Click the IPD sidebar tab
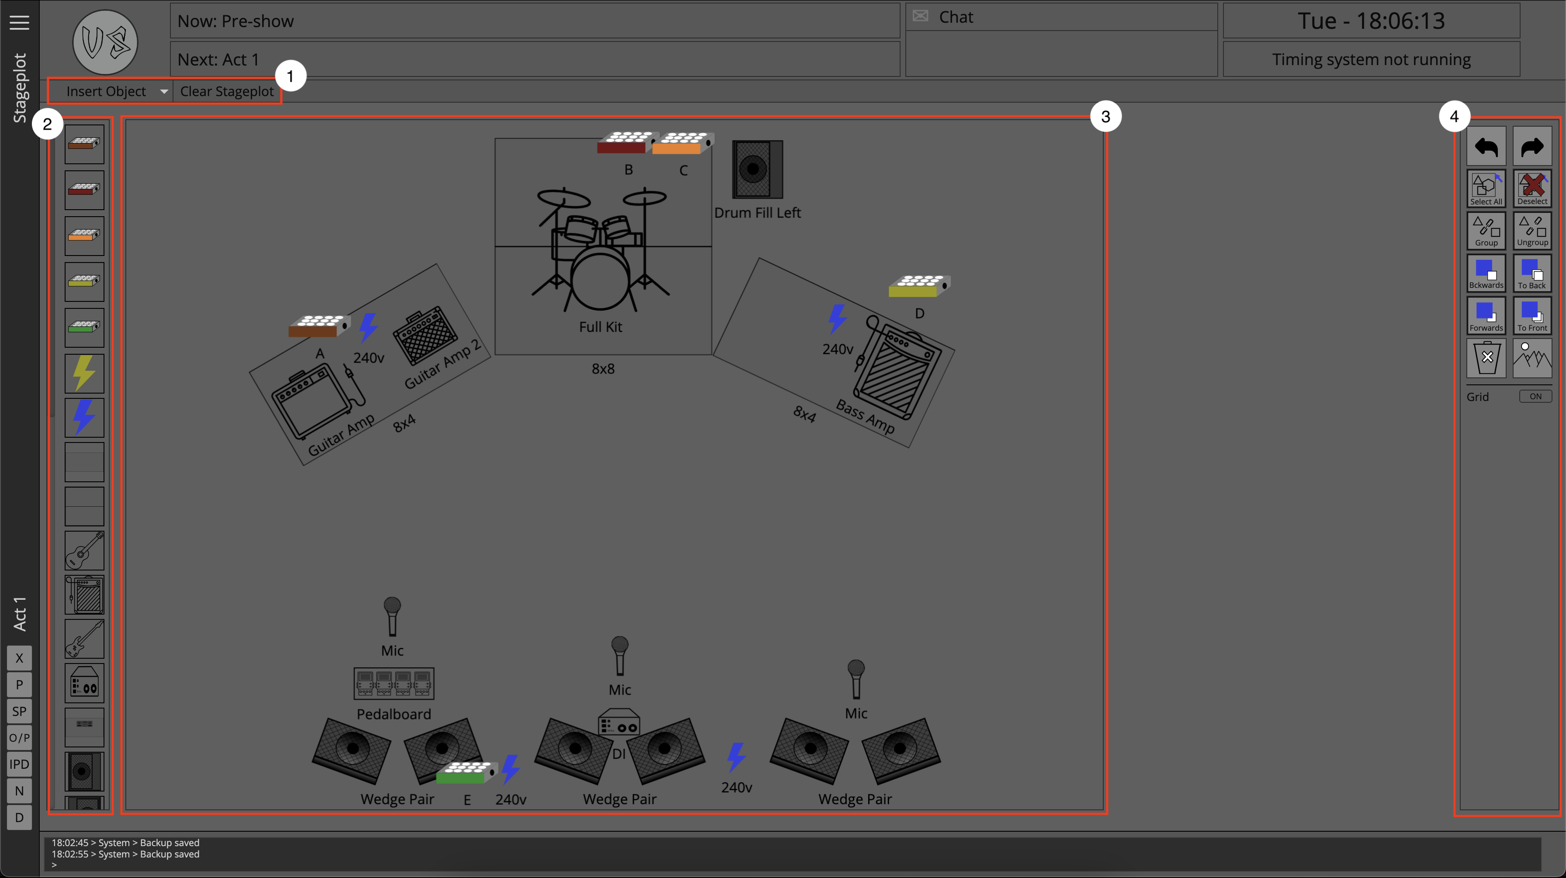The image size is (1566, 878). (x=20, y=764)
